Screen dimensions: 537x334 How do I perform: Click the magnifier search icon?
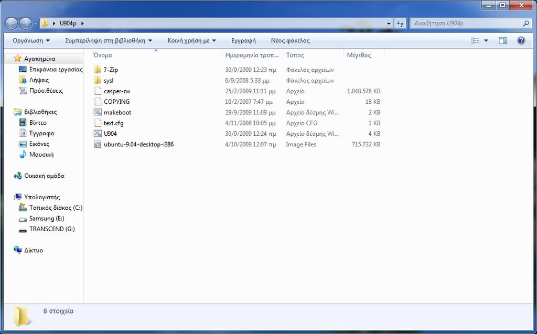coord(526,24)
